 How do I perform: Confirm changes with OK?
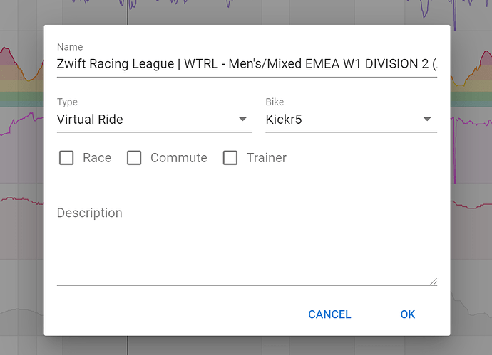[408, 314]
